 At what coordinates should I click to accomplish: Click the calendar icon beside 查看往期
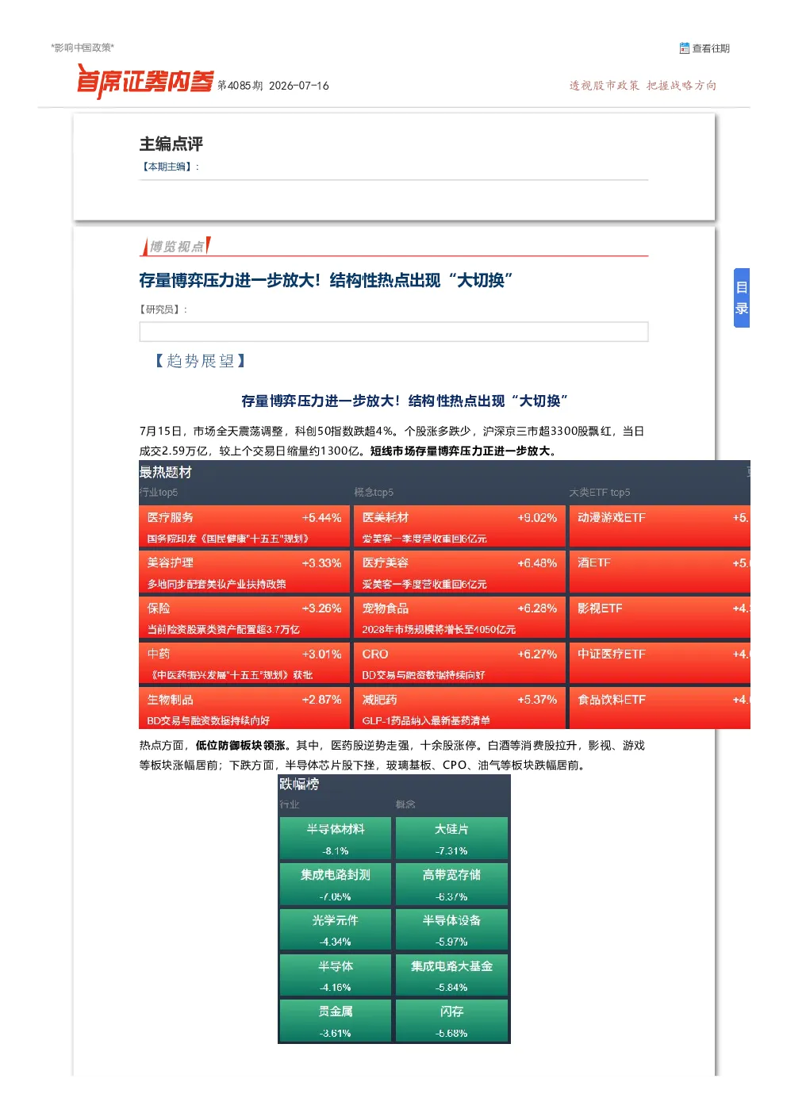click(x=685, y=48)
